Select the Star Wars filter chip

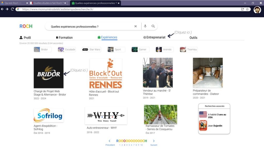tap(92, 50)
